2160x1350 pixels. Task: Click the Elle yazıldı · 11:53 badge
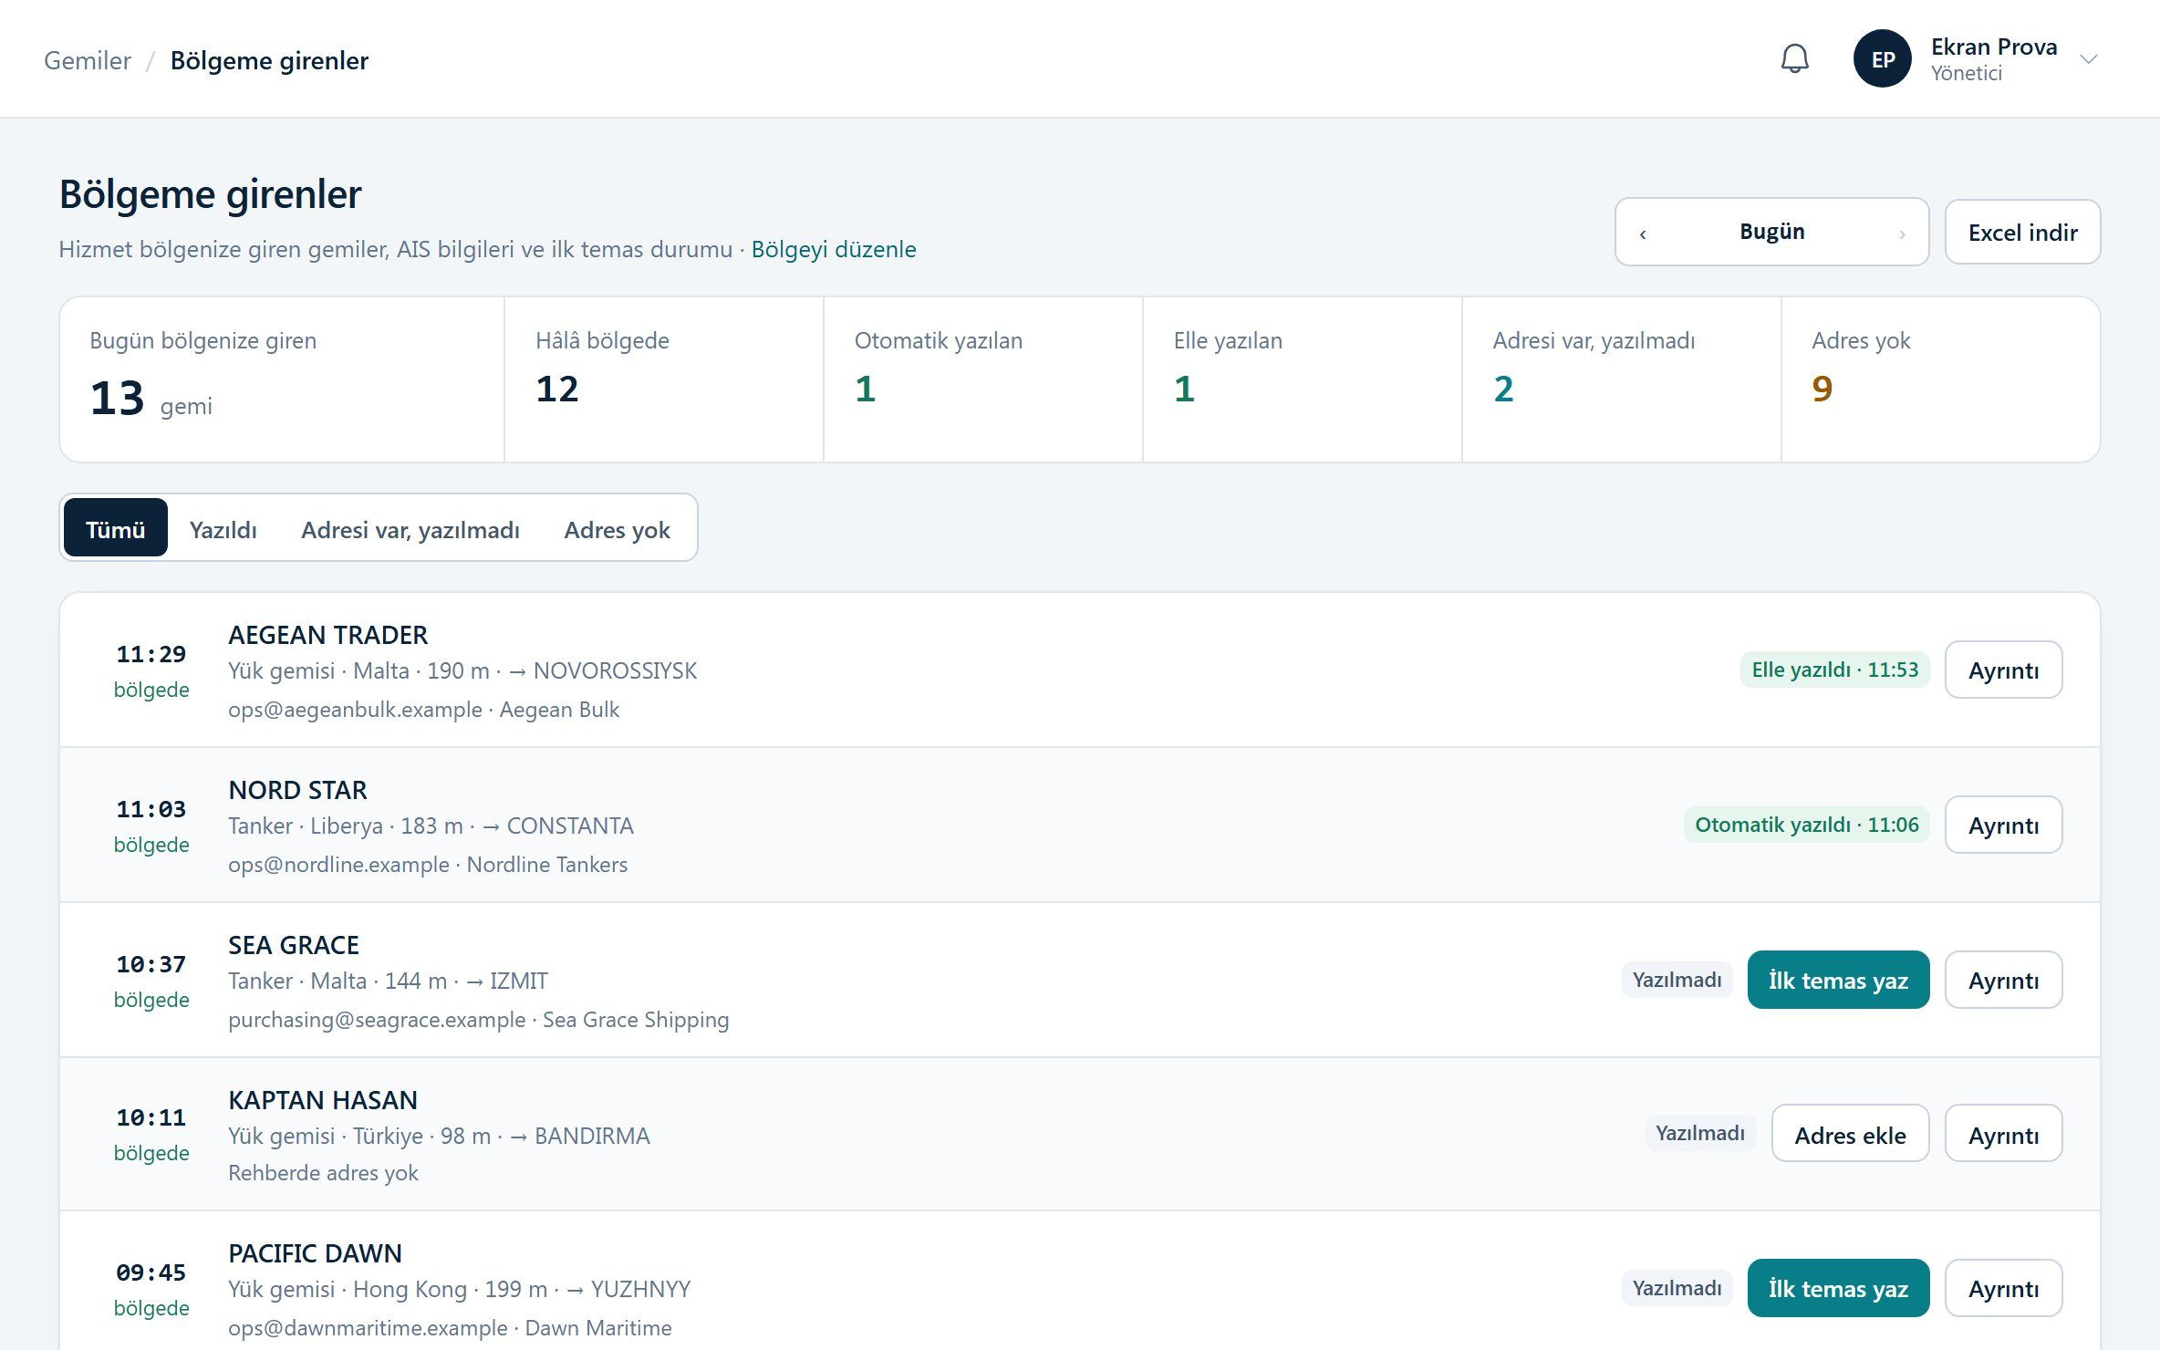point(1834,670)
